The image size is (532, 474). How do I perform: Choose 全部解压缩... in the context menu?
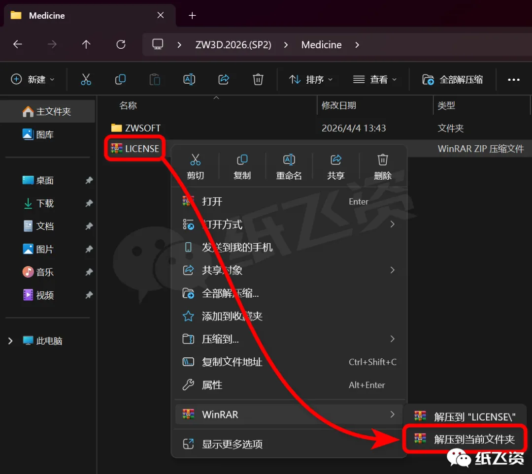tap(289, 293)
